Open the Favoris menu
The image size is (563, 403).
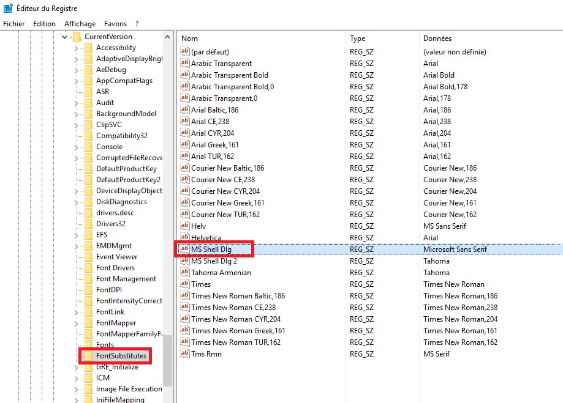(115, 23)
